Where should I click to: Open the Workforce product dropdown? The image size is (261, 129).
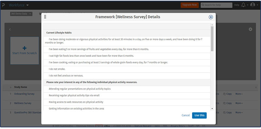[x=19, y=5]
